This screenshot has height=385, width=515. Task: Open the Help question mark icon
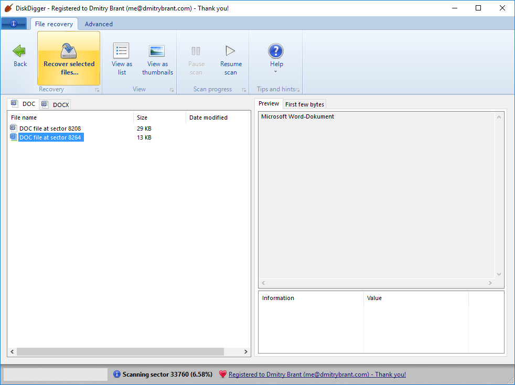276,51
